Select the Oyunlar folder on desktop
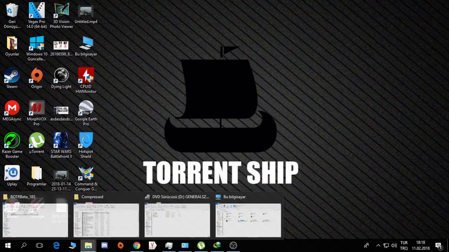This screenshot has height=252, width=449. (x=12, y=47)
